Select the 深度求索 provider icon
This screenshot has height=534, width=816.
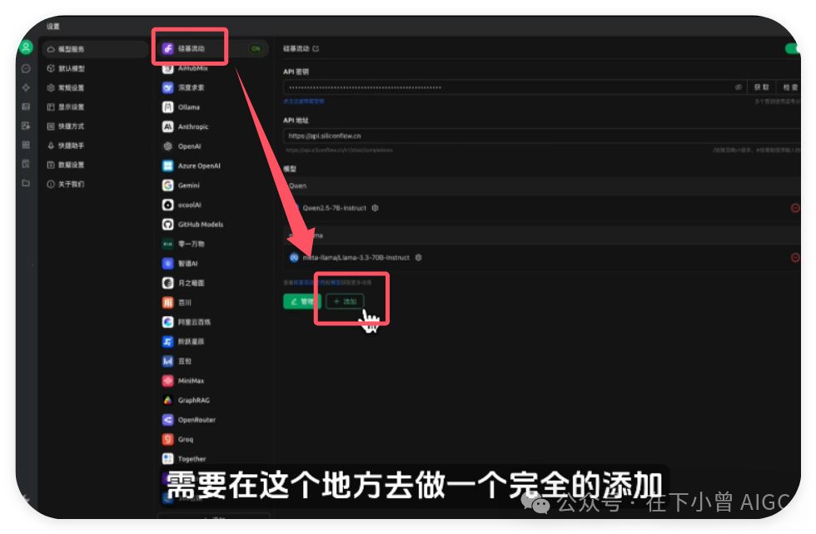tap(167, 87)
